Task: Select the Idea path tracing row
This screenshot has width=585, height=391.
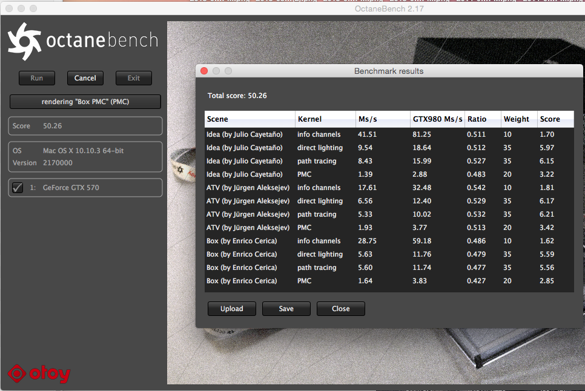Action: [x=389, y=161]
